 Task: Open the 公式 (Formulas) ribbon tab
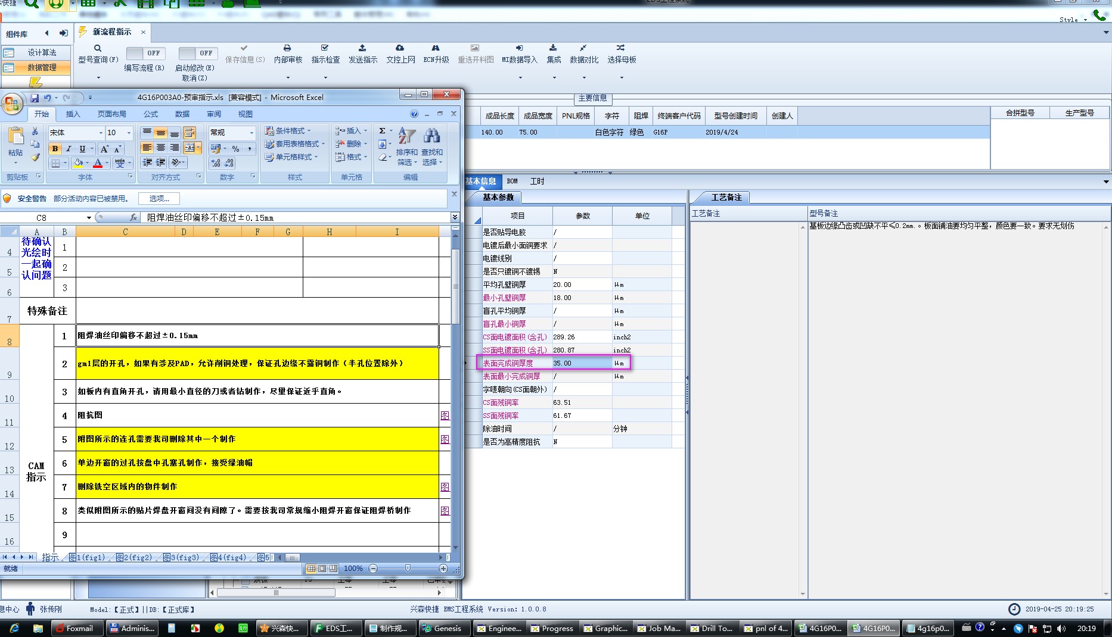151,114
